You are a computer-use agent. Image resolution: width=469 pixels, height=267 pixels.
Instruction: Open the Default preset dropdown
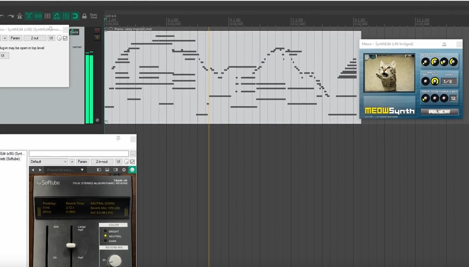click(x=48, y=162)
